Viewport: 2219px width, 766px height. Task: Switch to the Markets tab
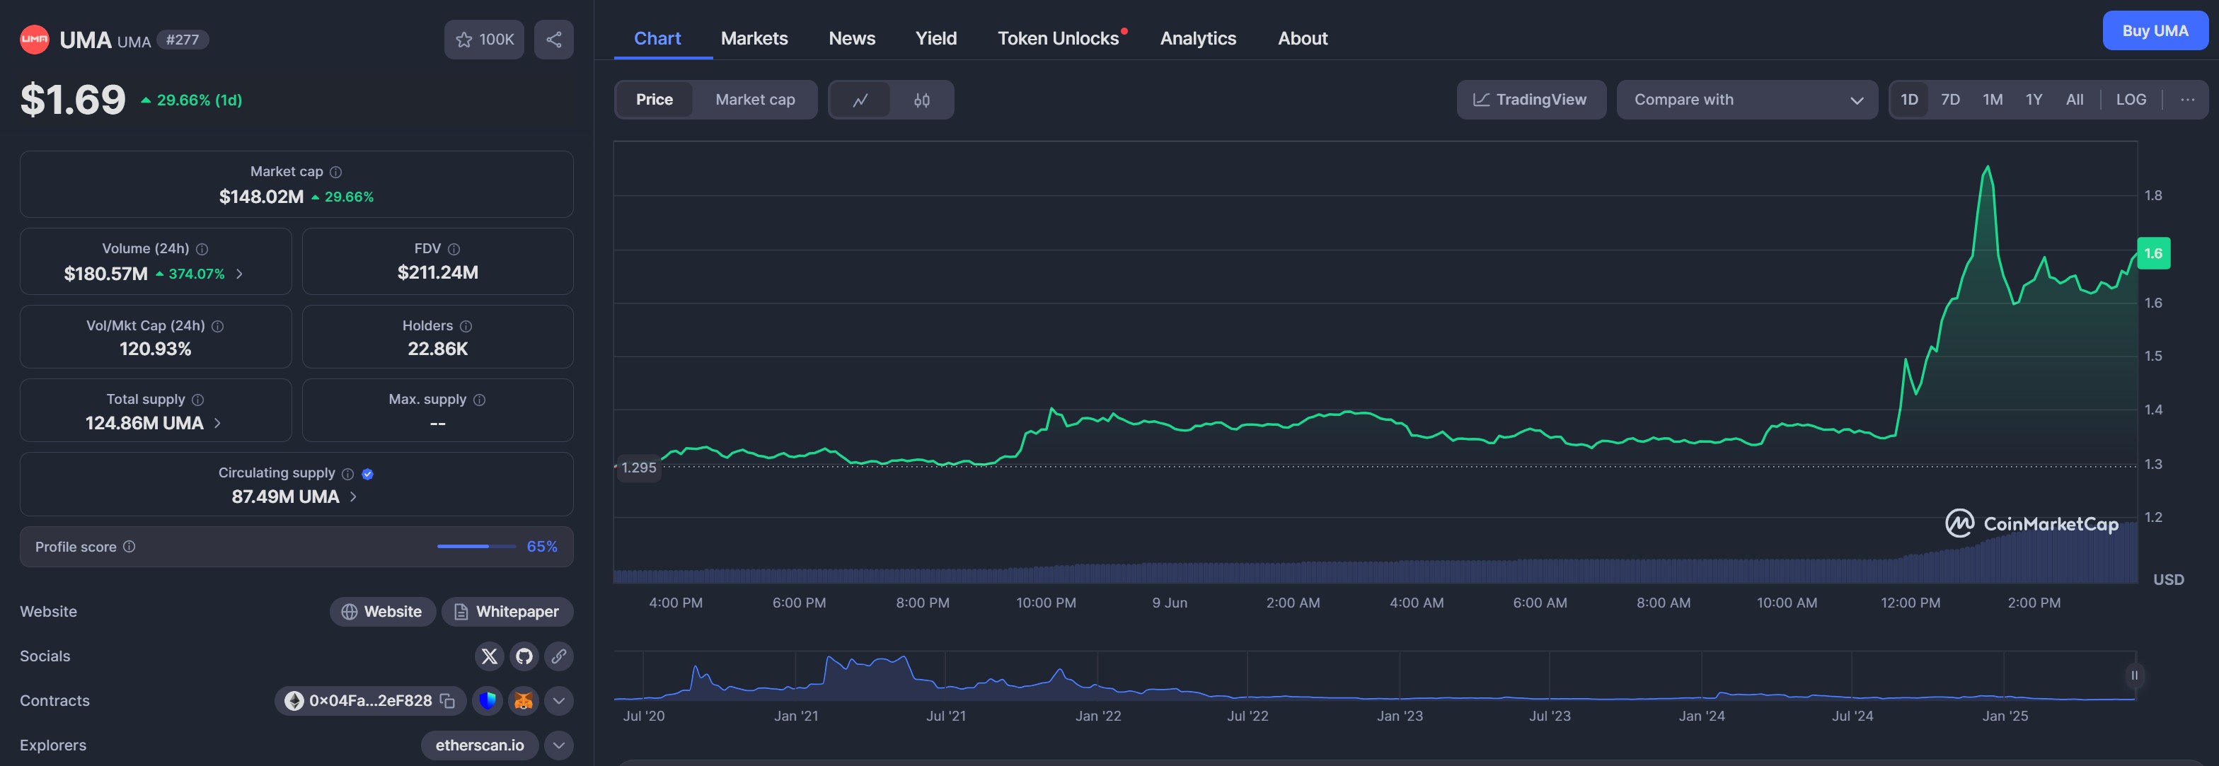point(754,39)
